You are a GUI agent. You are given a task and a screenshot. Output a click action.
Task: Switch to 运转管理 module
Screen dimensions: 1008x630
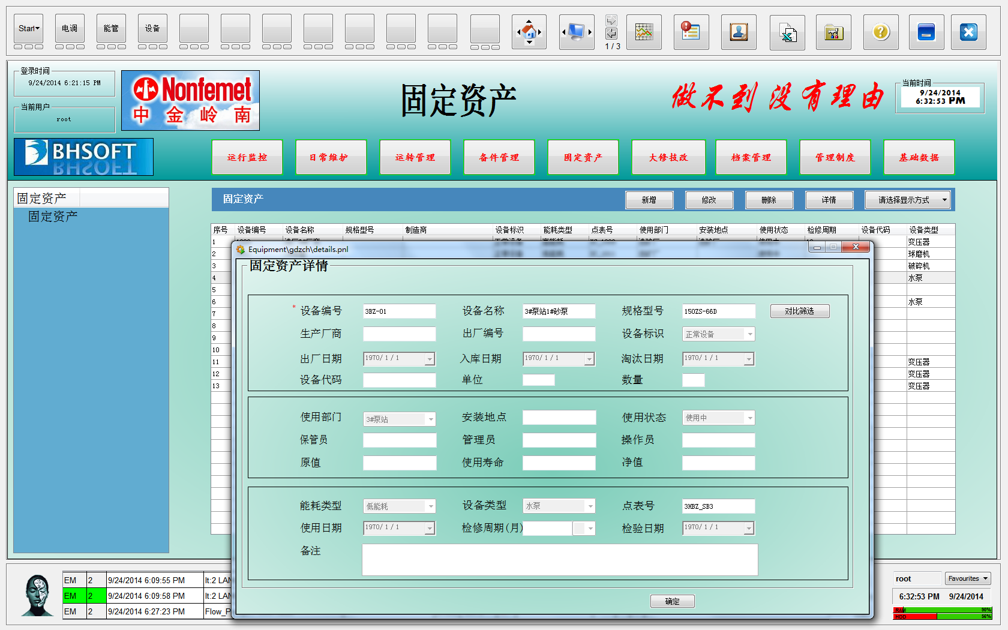click(x=415, y=157)
